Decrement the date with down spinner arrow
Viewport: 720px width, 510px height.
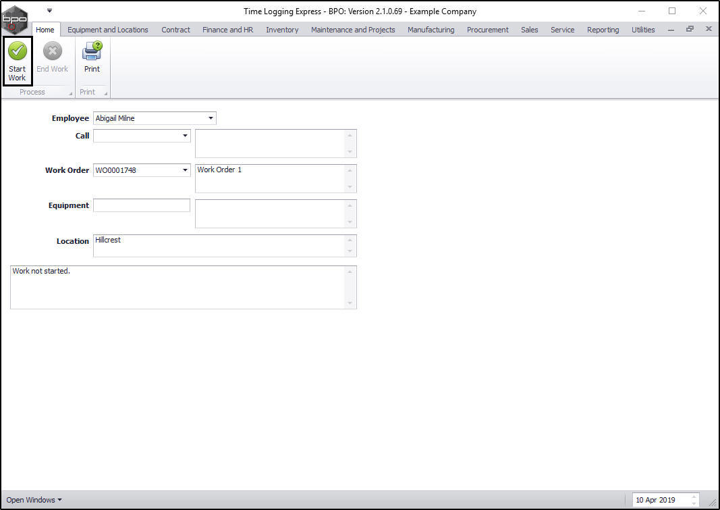pyautogui.click(x=694, y=503)
